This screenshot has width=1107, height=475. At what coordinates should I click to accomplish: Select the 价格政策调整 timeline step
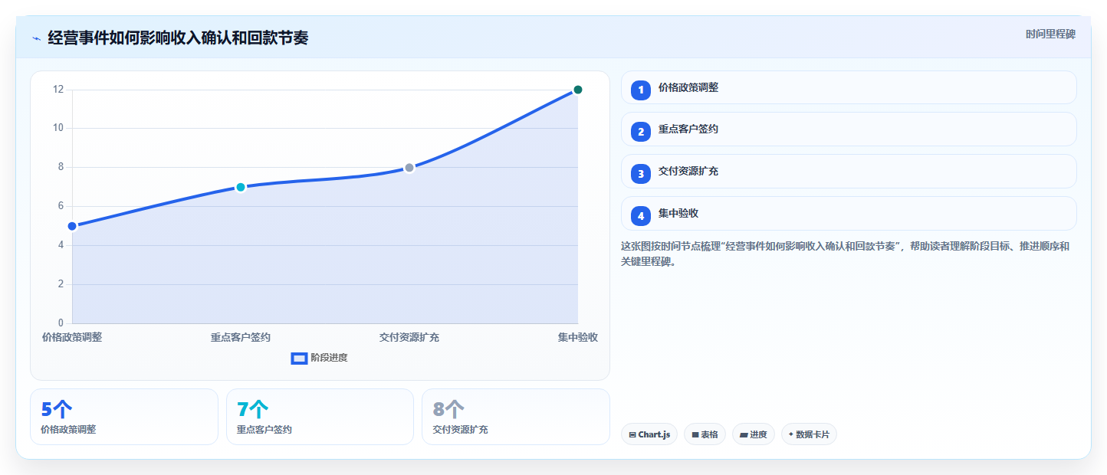click(x=849, y=87)
